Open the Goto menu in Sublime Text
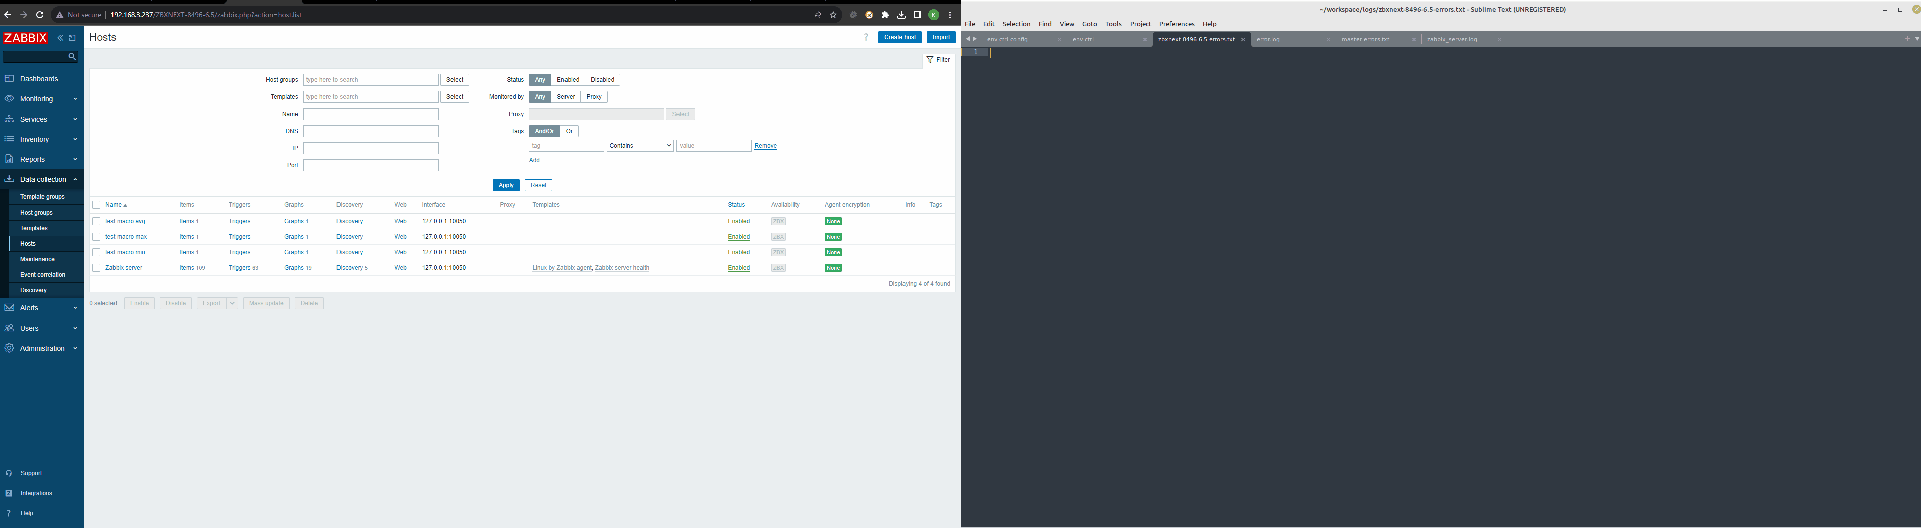 (x=1089, y=24)
